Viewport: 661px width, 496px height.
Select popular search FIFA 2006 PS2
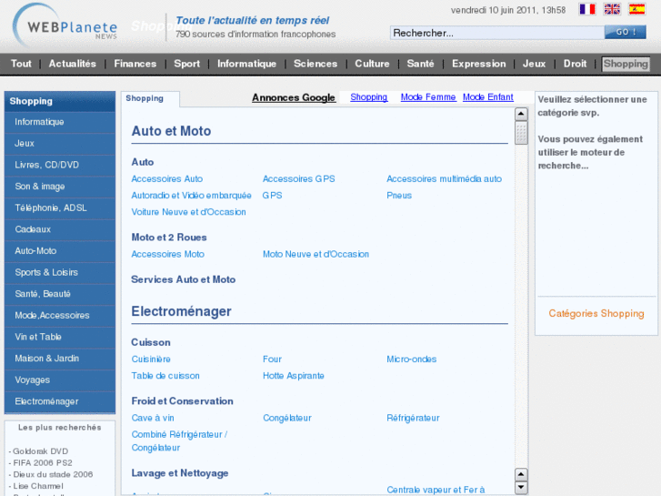(41, 462)
